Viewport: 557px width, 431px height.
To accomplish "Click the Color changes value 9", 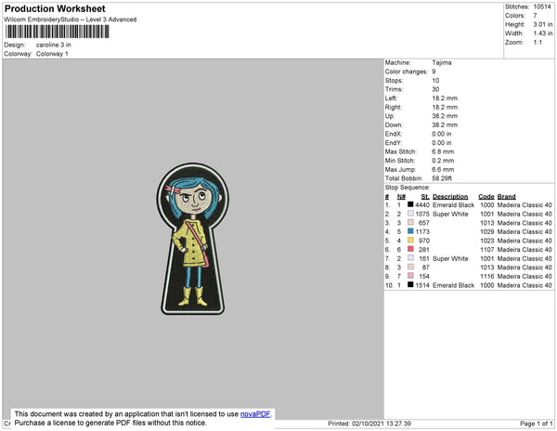I will click(x=434, y=72).
